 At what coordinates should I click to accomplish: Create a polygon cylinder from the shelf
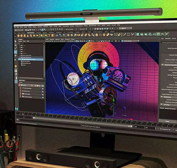25,35
